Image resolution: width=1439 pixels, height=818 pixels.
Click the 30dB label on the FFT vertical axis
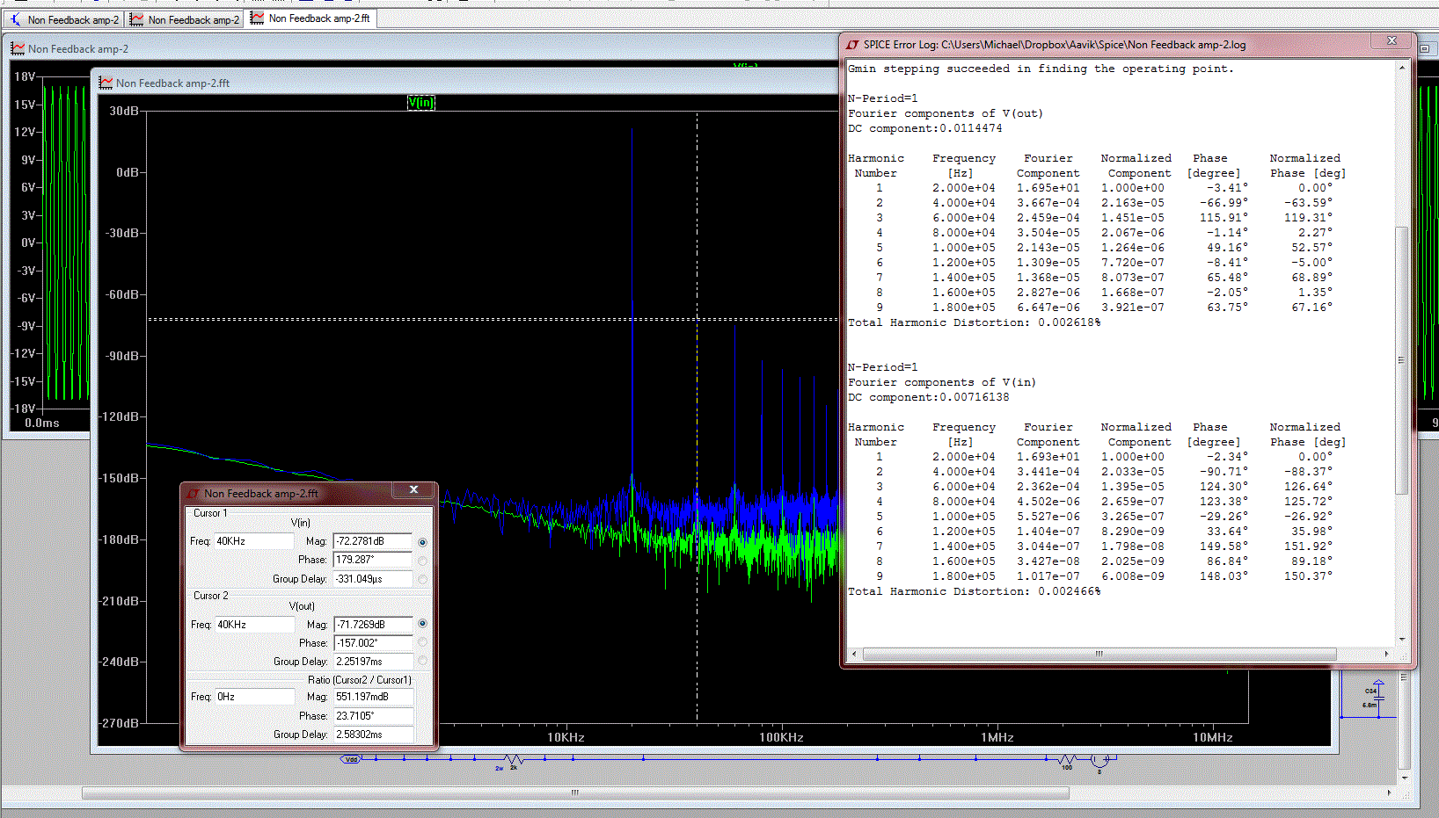[x=124, y=112]
